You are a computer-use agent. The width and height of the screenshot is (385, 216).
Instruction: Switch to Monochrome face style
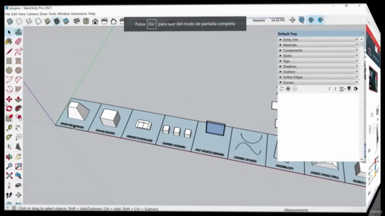click(66, 22)
